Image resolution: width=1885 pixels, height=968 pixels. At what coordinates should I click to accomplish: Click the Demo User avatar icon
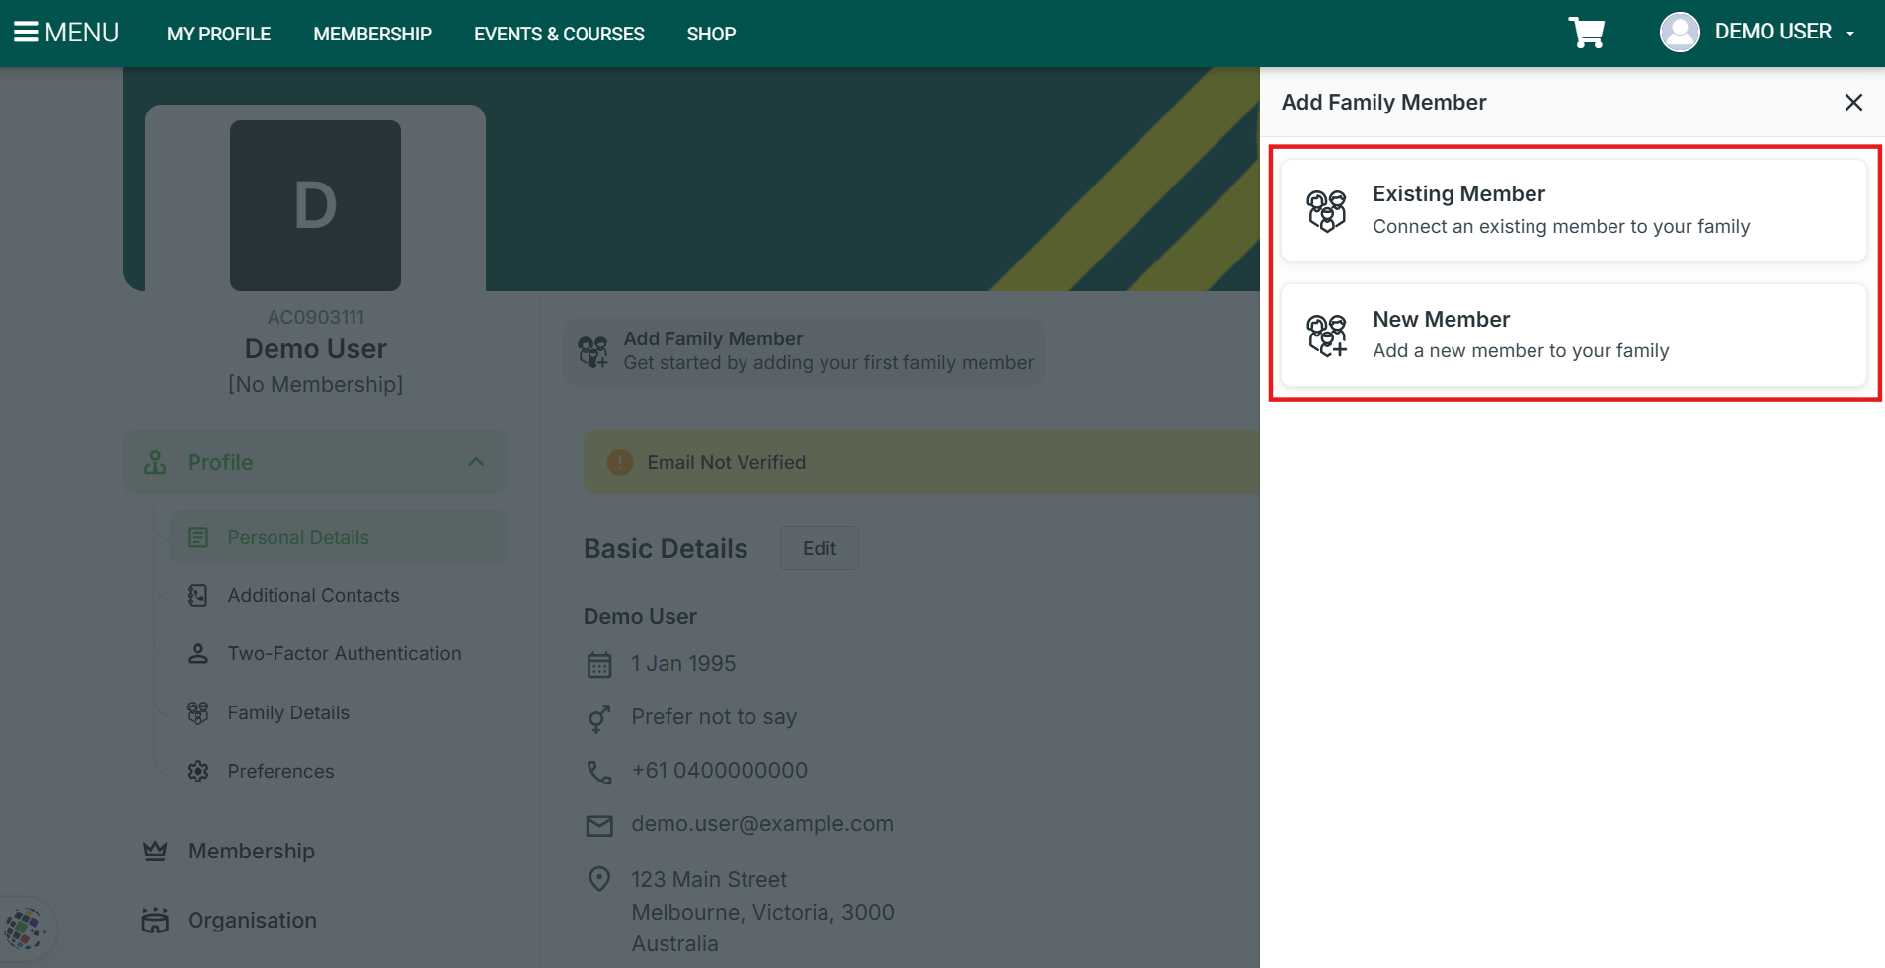tap(1680, 32)
